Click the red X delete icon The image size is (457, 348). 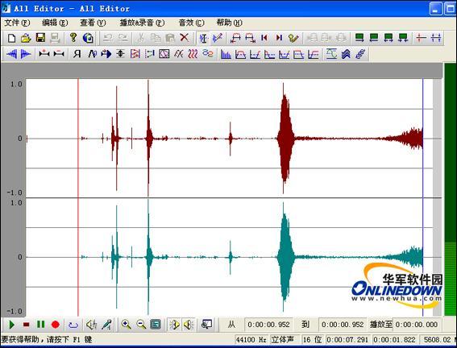click(185, 38)
